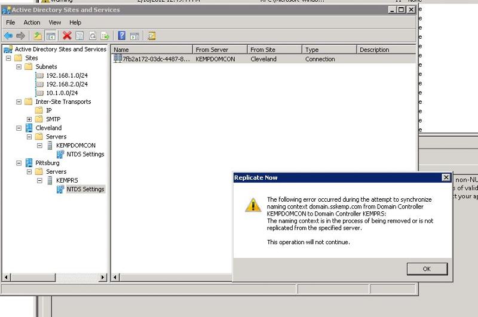Collapse the Pittsburg site node
The height and width of the screenshot is (317, 478).
[x=19, y=163]
